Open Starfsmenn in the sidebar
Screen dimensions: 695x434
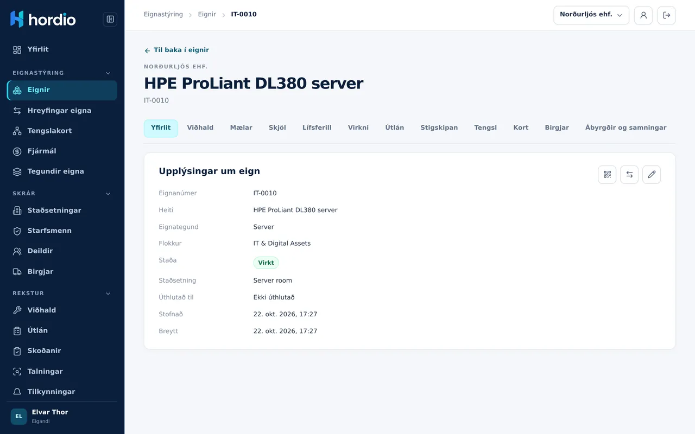[x=62, y=231]
